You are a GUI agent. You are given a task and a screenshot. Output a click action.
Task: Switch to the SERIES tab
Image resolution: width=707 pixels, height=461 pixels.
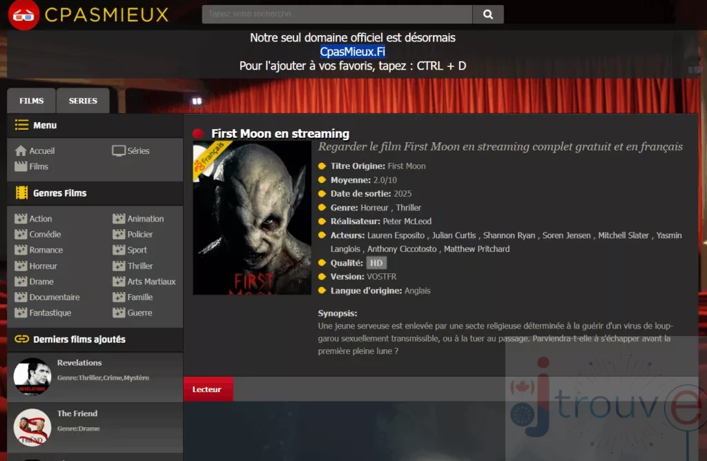click(x=83, y=100)
